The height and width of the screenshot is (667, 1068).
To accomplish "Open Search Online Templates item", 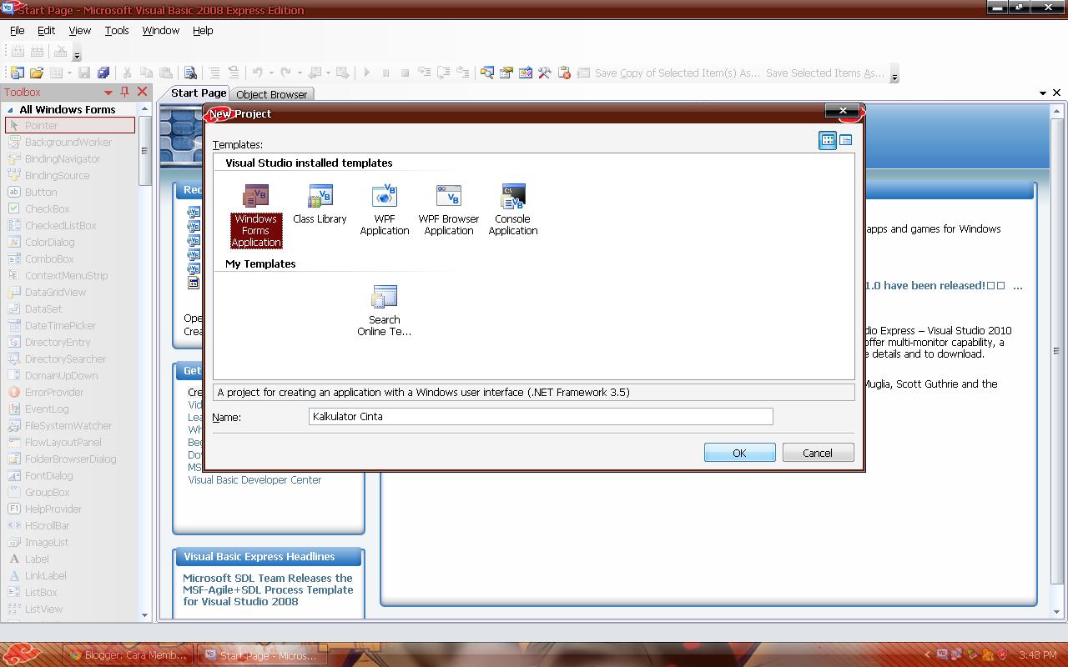I will (385, 310).
